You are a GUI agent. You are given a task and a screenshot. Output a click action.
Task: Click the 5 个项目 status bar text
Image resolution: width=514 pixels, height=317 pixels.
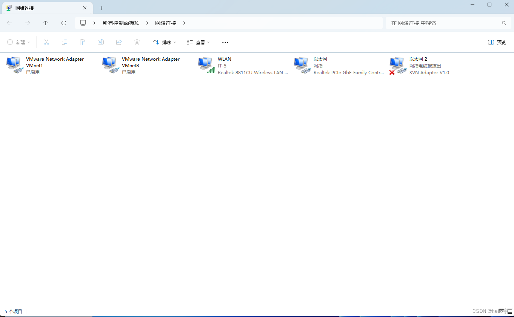(14, 311)
